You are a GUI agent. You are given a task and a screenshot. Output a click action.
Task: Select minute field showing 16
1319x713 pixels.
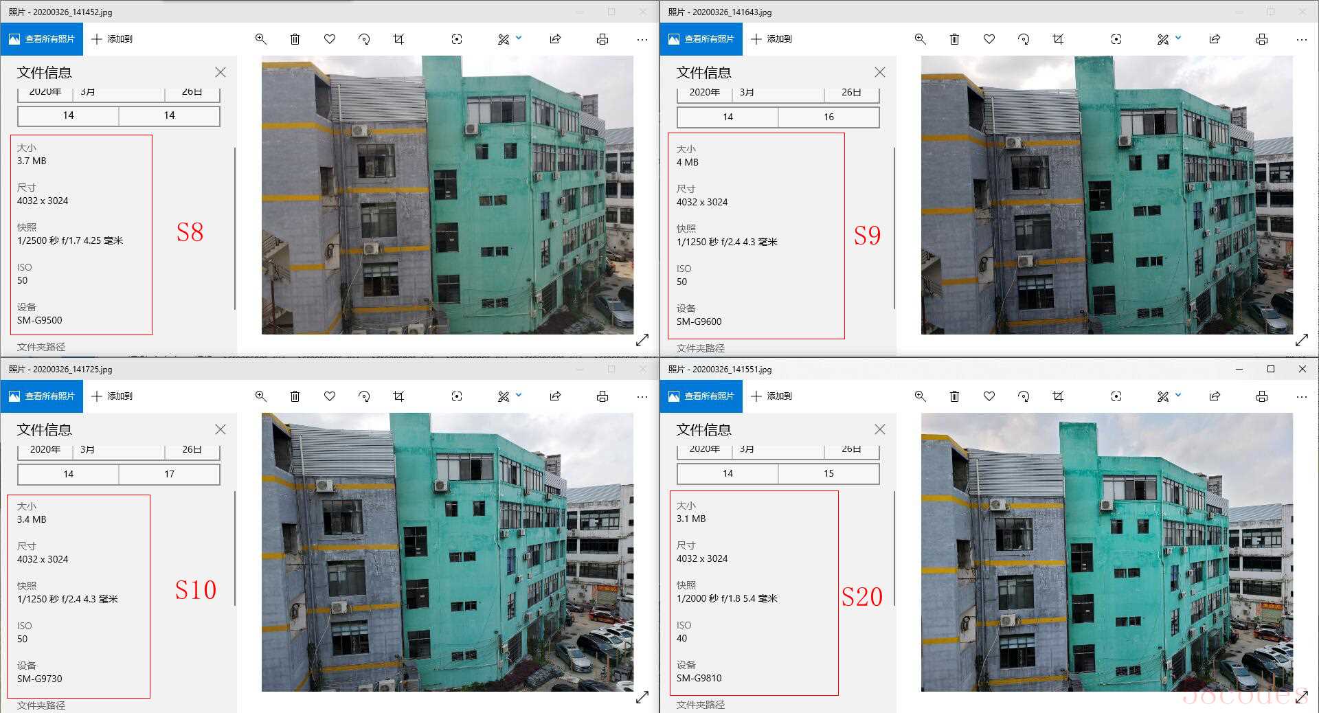(x=828, y=117)
